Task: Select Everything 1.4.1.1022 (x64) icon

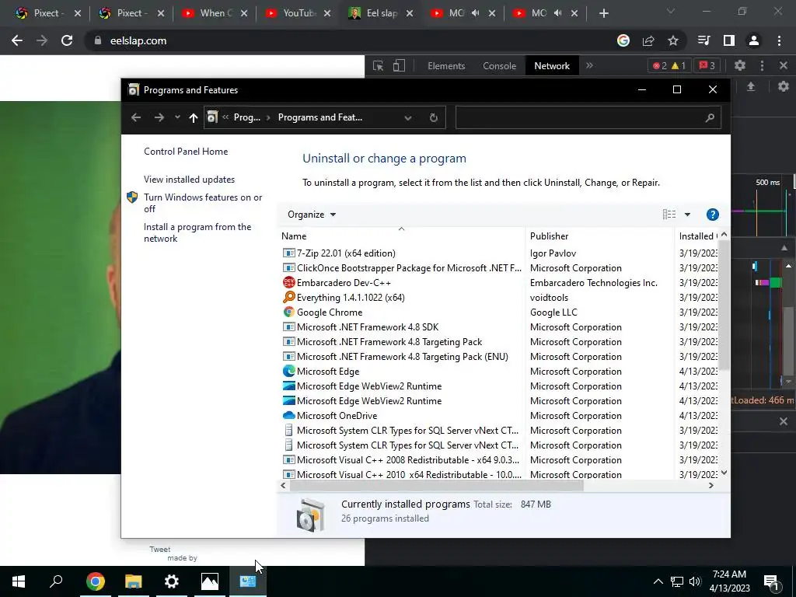Action: 289,297
